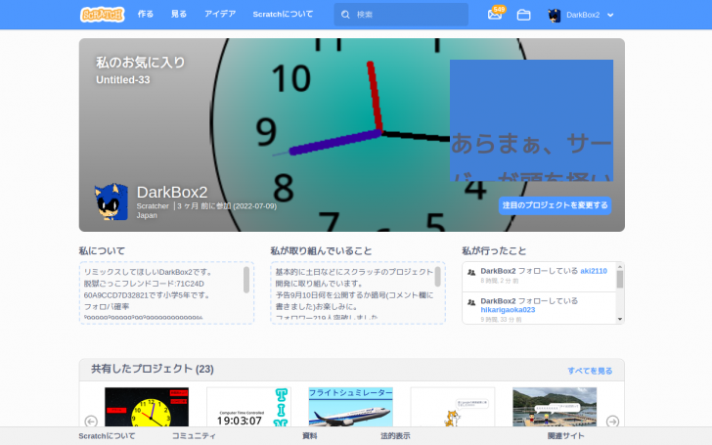The height and width of the screenshot is (445, 712).
Task: Open the featured project thumbnail with blue box
Action: [531, 120]
